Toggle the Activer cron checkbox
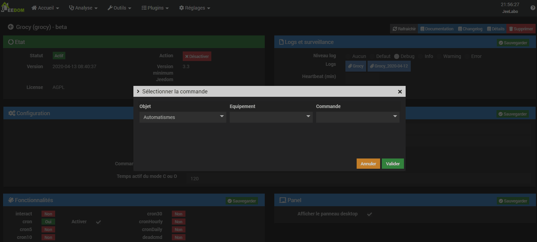Screen dimensions: 537x242 coord(98,222)
